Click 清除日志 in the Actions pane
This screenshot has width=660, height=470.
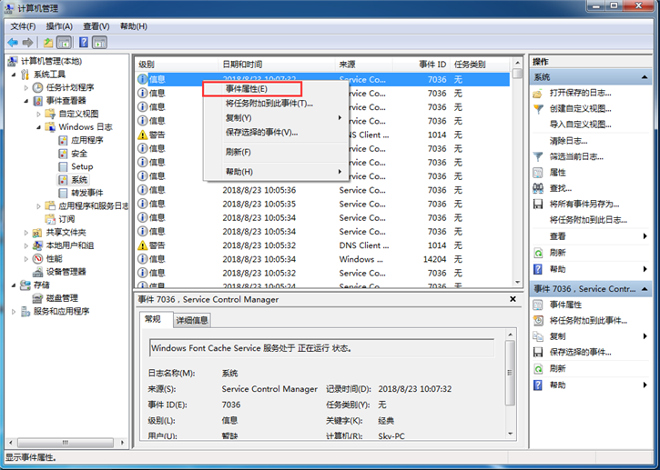tap(568, 141)
